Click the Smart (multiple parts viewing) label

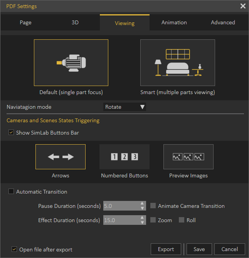point(178,92)
